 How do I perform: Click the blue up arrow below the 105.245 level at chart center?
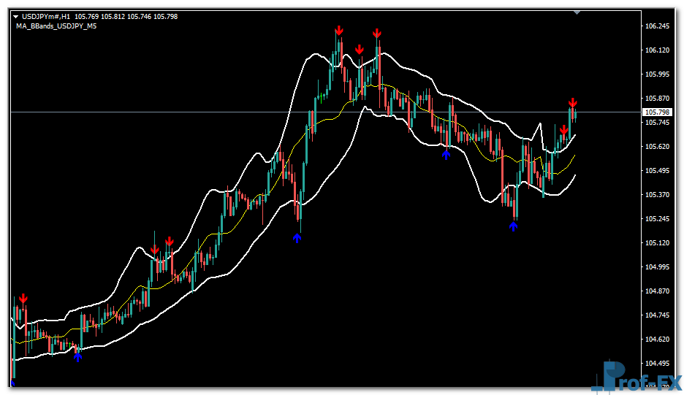coord(297,237)
